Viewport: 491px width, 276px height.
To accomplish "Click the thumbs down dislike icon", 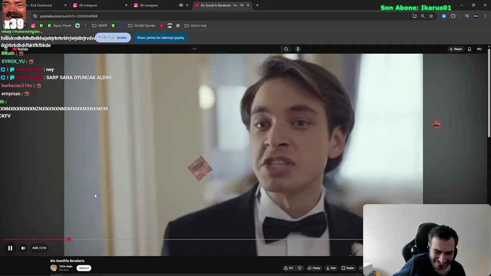I will [x=300, y=268].
